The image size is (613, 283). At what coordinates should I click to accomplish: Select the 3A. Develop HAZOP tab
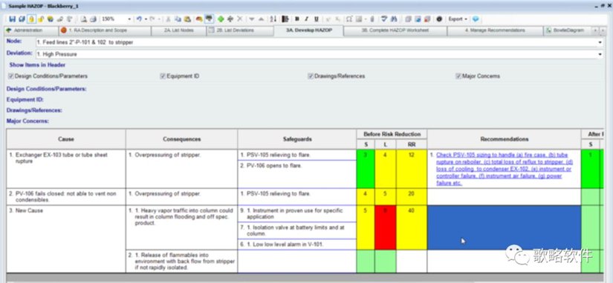309,30
